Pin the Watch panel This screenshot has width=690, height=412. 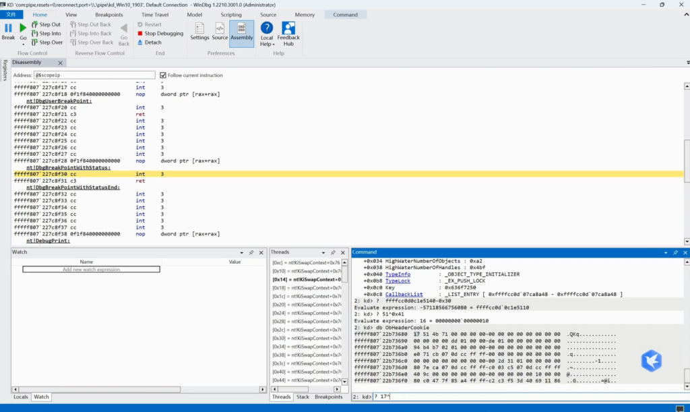[x=251, y=253]
